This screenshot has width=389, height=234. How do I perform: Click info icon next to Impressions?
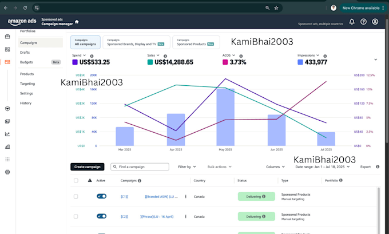325,56
